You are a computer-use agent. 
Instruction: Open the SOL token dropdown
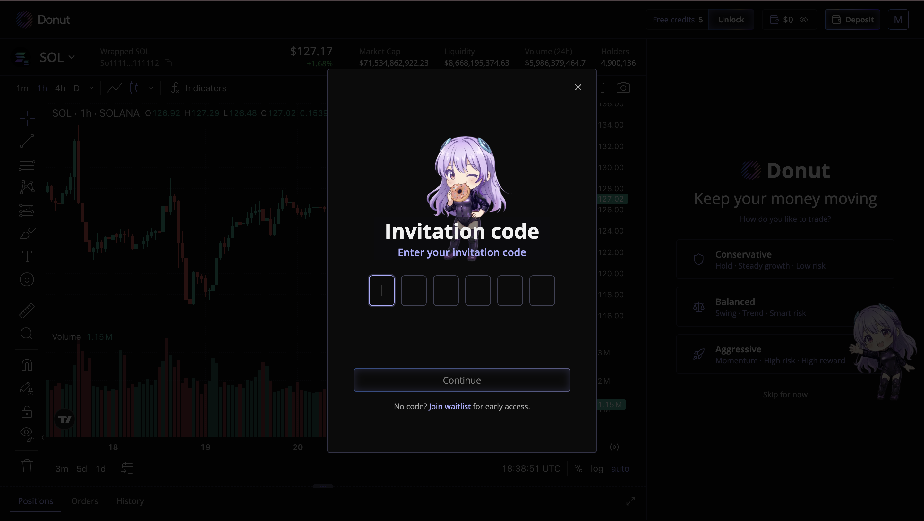tap(57, 57)
